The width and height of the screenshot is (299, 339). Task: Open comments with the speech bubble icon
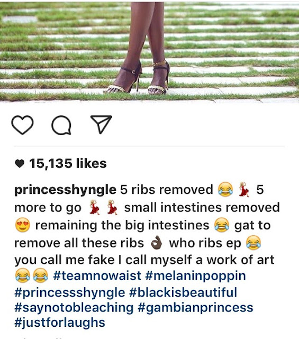[61, 125]
